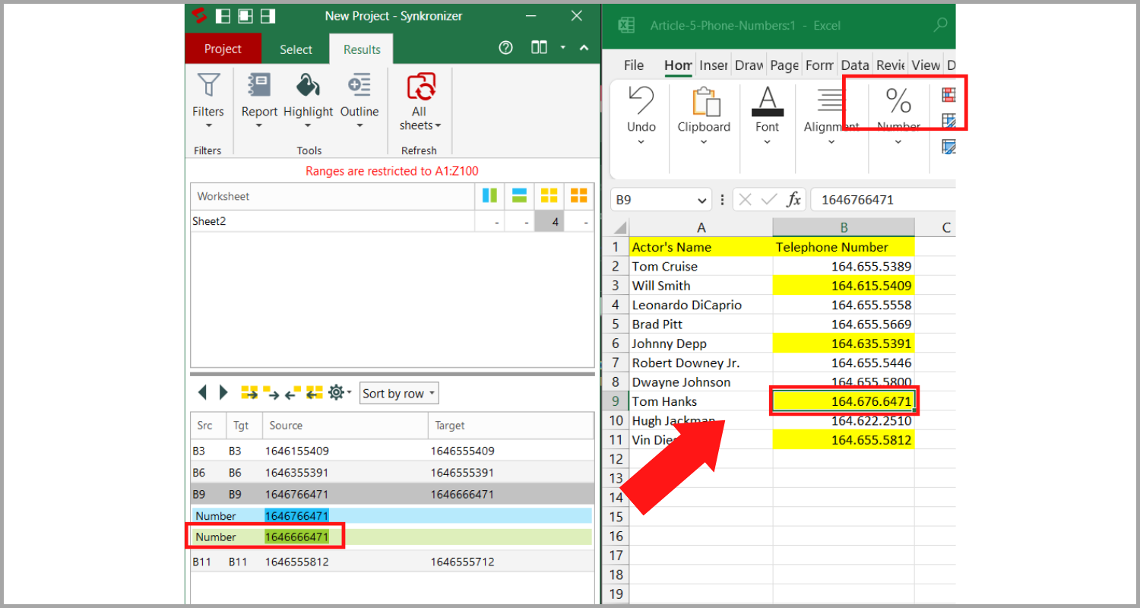
Task: Click the navigate-previous difference arrow
Action: coord(202,392)
